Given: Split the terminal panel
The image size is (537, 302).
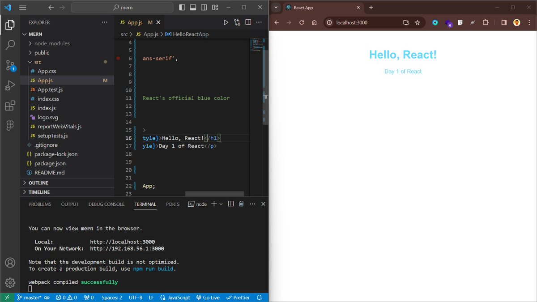Looking at the screenshot, I should 230,204.
